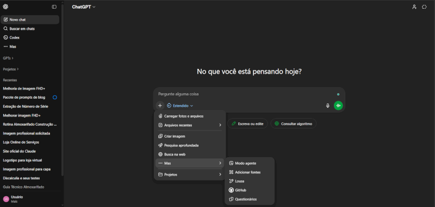Expand the Projetos sidebar section
This screenshot has width=435, height=207.
(11, 69)
